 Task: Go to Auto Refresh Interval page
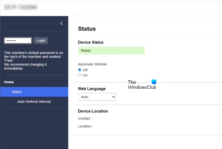pos(34,102)
